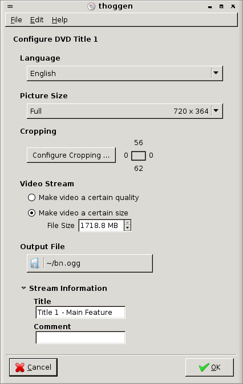Click the red X icon on Cancel

[x=20, y=367]
